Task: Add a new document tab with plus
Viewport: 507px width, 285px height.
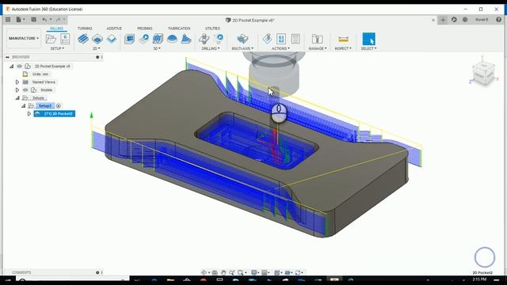Action: [443, 20]
